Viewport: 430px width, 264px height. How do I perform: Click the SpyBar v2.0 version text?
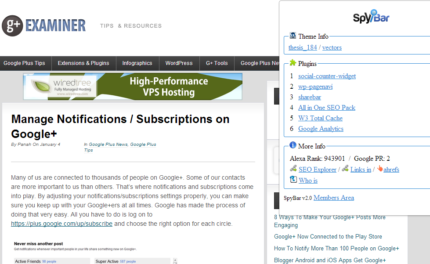298,198
